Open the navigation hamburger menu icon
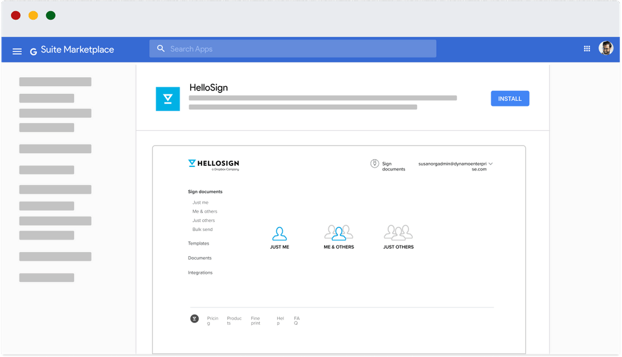The image size is (622, 357). coord(17,51)
